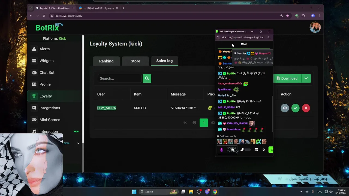The image size is (349, 196).
Task: Click the taskbar Search box
Action: tap(159, 192)
